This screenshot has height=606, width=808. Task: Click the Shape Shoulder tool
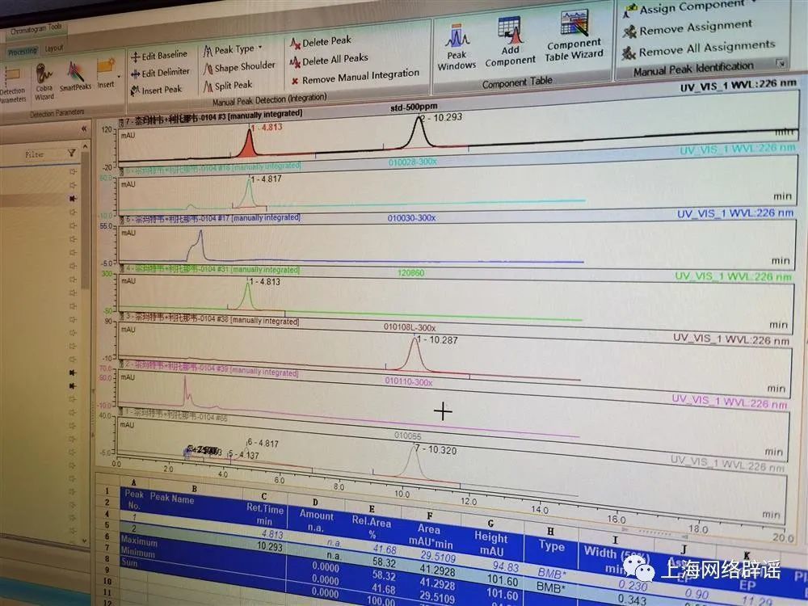pos(239,67)
